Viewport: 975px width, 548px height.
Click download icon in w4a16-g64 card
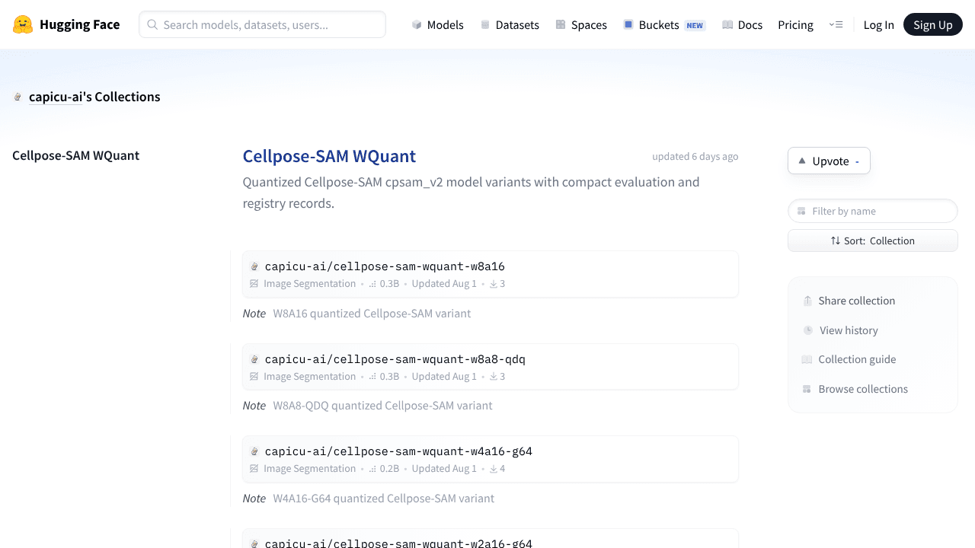pyautogui.click(x=494, y=469)
